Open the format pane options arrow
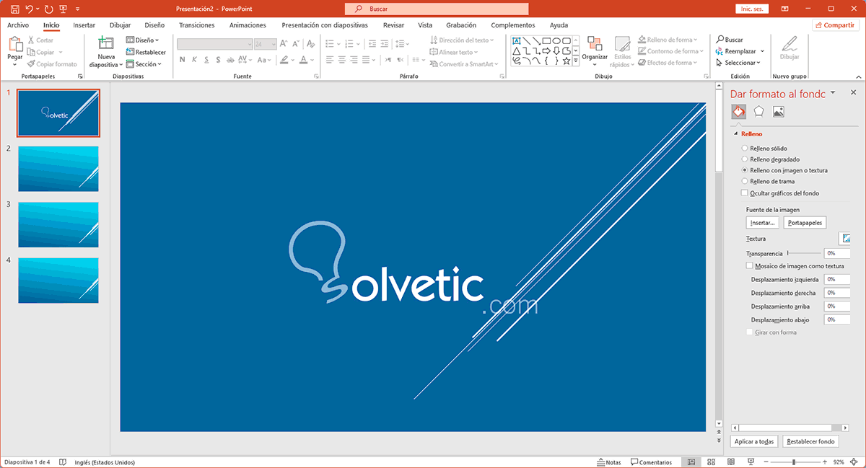This screenshot has height=468, width=866. click(x=833, y=92)
